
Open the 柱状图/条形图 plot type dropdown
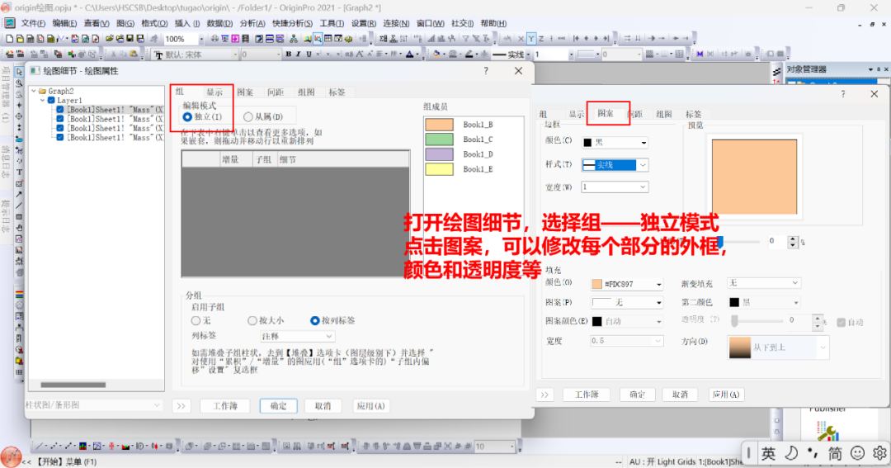pos(94,405)
